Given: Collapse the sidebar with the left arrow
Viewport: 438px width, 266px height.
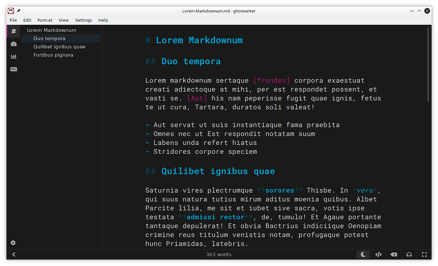Looking at the screenshot, I should tap(14, 254).
